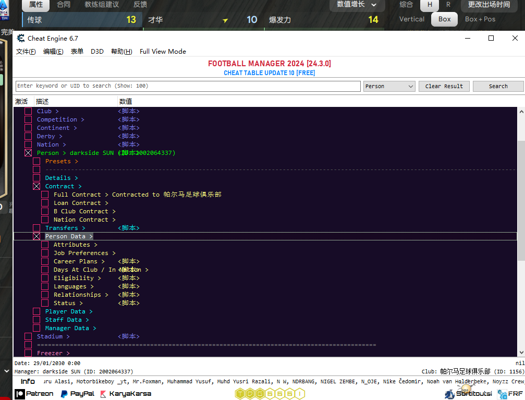This screenshot has width=525, height=400.
Task: Toggle the Nation script checkbox
Action: [x=28, y=145]
